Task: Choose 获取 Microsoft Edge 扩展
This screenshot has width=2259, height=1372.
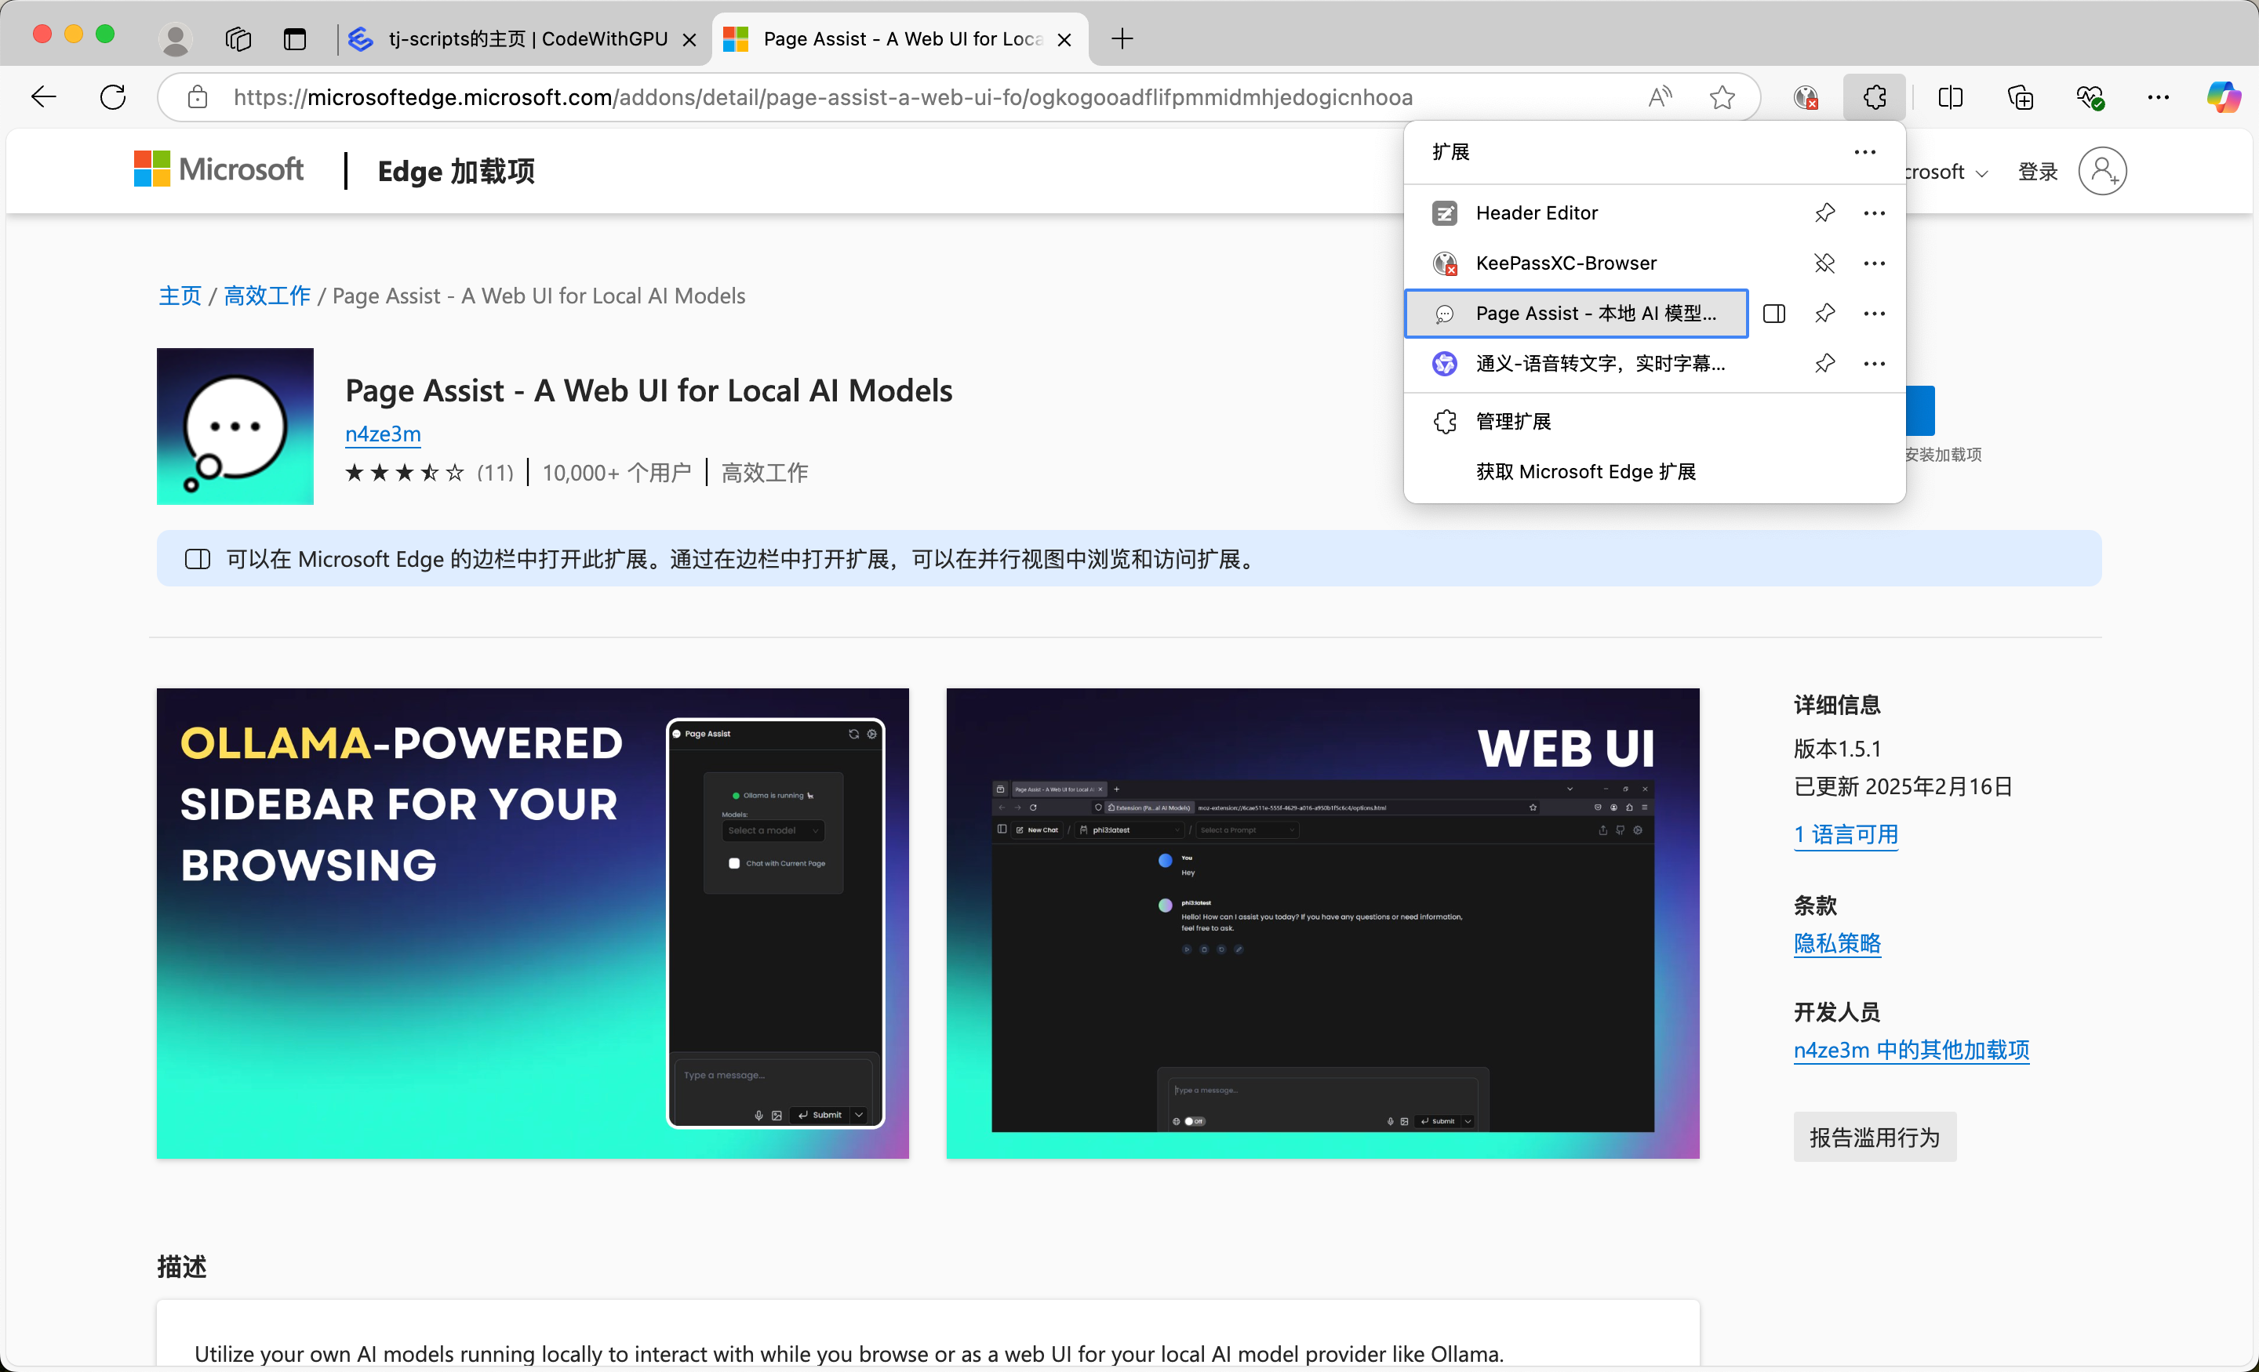Action: tap(1654, 472)
